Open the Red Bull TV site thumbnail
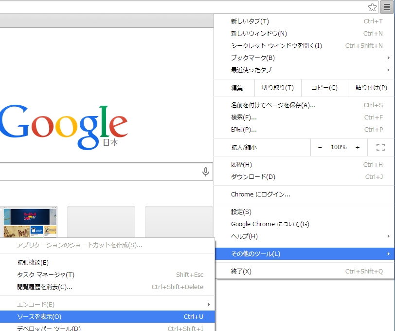Image resolution: width=395 pixels, height=331 pixels. (29, 222)
